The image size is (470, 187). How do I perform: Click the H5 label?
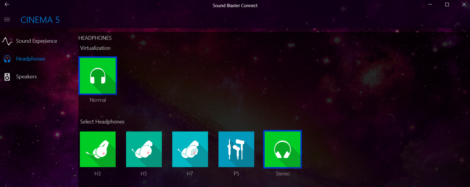point(144,174)
